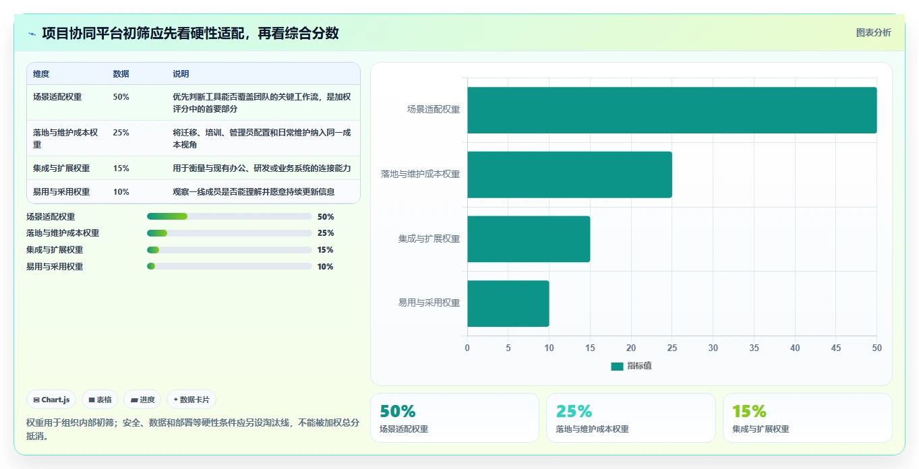The image size is (919, 469).
Task: Click the main title heading text
Action: coord(190,33)
